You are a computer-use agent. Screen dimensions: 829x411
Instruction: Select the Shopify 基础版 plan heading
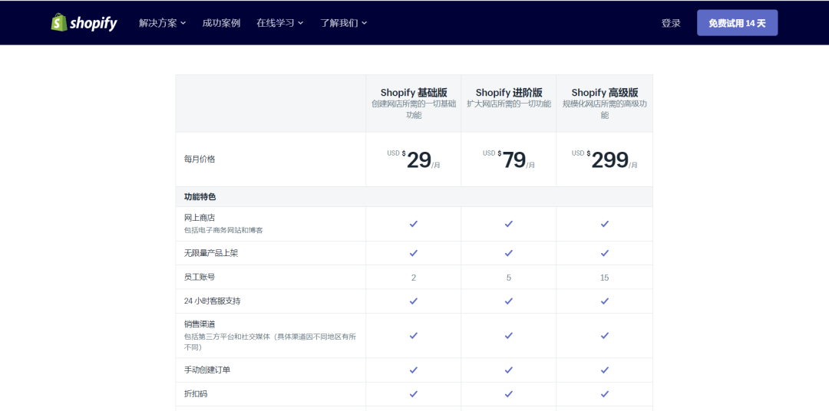(414, 93)
